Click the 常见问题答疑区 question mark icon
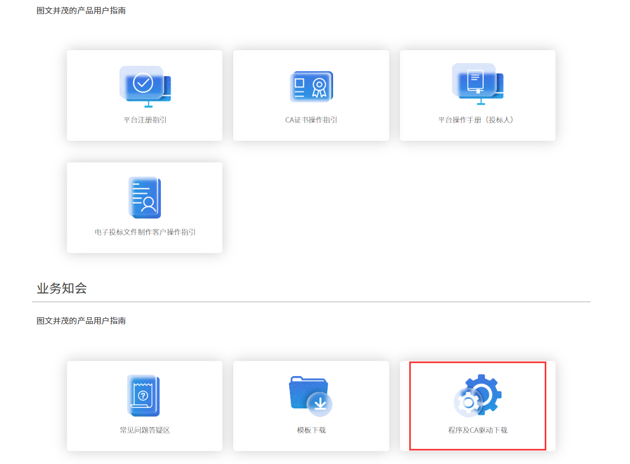Image resolution: width=630 pixels, height=464 pixels. [x=144, y=396]
